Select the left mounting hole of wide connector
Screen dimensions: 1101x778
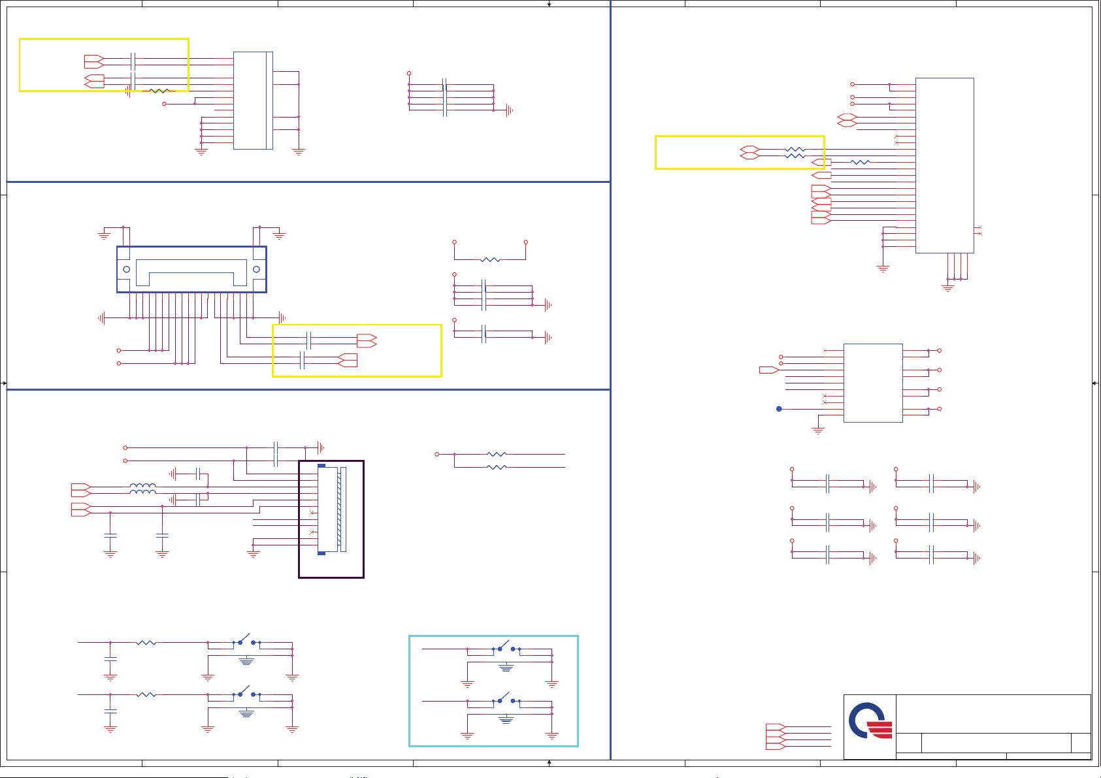[127, 269]
